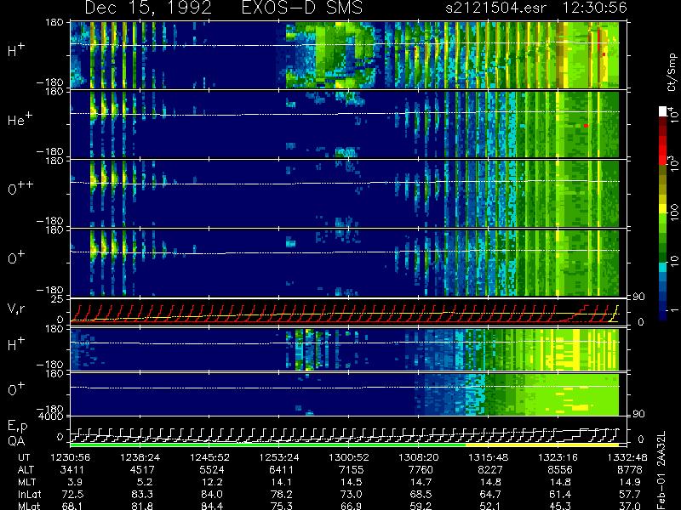681x510 pixels.
Task: Click the 'QA' row label
Action: 16,441
